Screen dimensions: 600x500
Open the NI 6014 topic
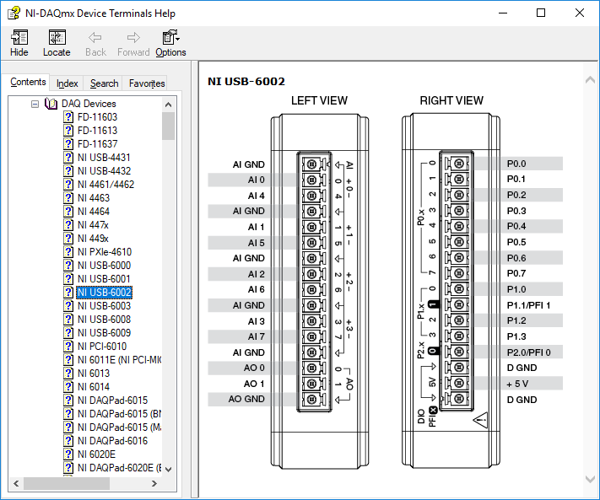(94, 387)
